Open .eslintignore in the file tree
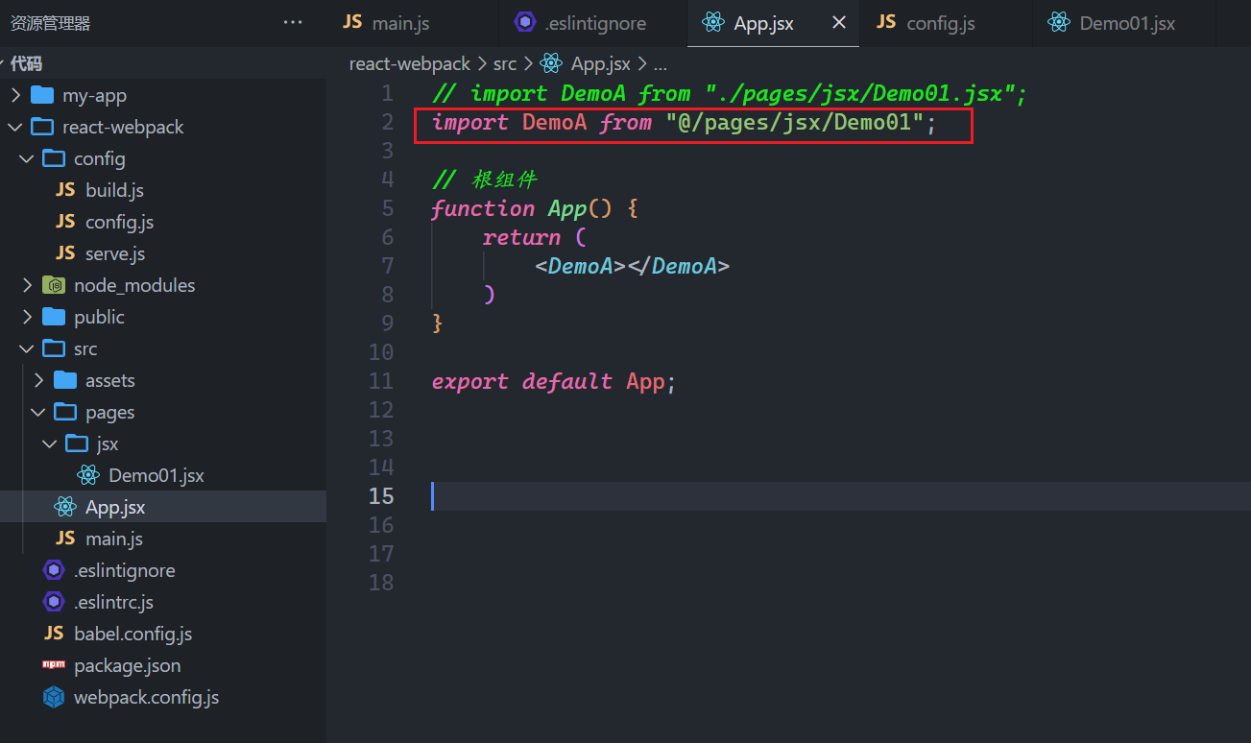 [124, 570]
